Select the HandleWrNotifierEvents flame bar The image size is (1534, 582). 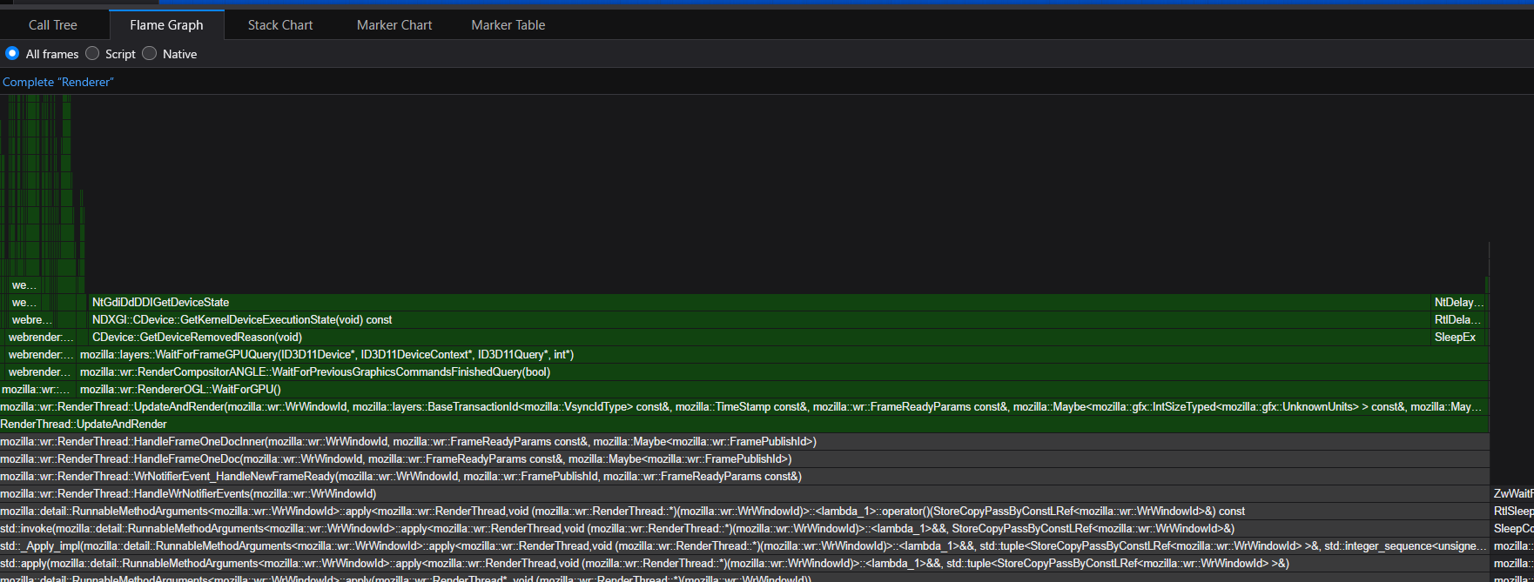click(188, 494)
